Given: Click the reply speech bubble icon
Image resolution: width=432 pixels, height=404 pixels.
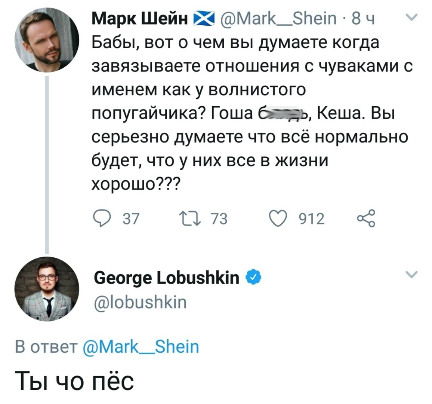Looking at the screenshot, I should coord(100,218).
